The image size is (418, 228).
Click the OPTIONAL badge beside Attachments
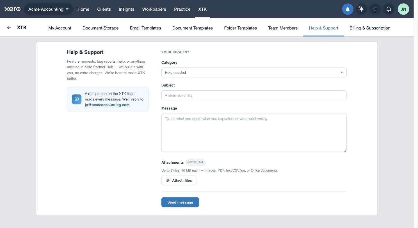point(196,162)
